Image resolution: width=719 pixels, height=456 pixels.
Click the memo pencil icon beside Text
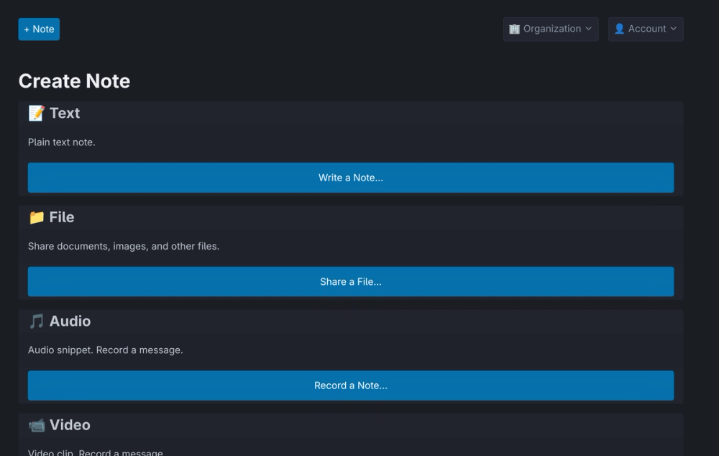[36, 114]
